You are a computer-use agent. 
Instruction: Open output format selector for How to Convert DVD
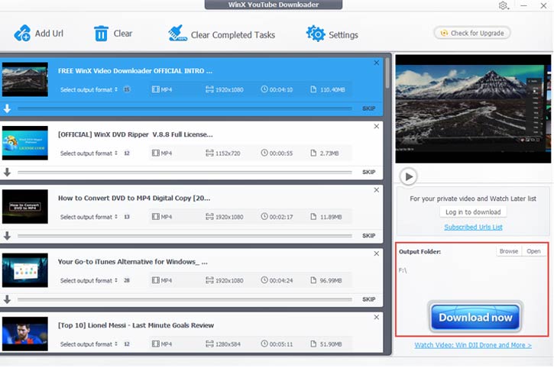[89, 217]
